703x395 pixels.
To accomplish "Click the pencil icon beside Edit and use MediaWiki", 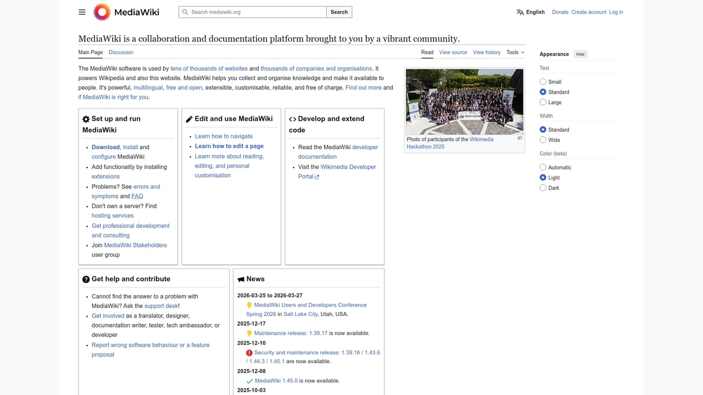I will click(189, 119).
